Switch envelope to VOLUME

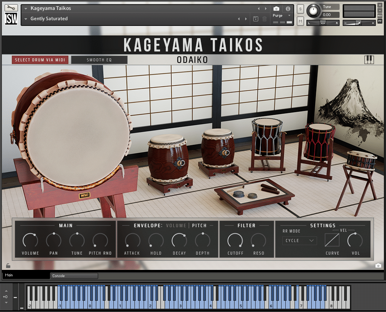176,225
